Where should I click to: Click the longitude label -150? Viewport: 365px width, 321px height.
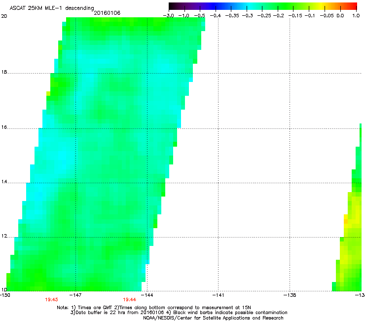[x=5, y=295]
